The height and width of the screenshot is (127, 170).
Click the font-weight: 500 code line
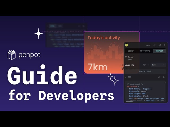coord(138,94)
